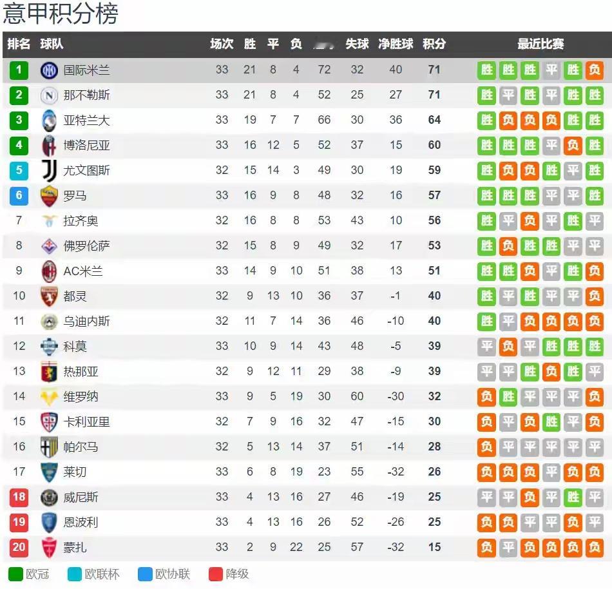This screenshot has width=612, height=589.
Task: Open the 博洛尼亚 team name link
Action: [x=87, y=145]
